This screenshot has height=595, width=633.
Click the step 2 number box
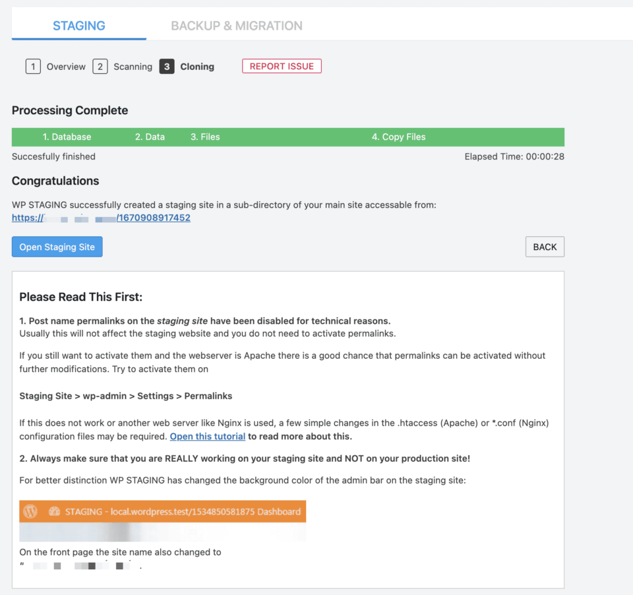coord(100,66)
